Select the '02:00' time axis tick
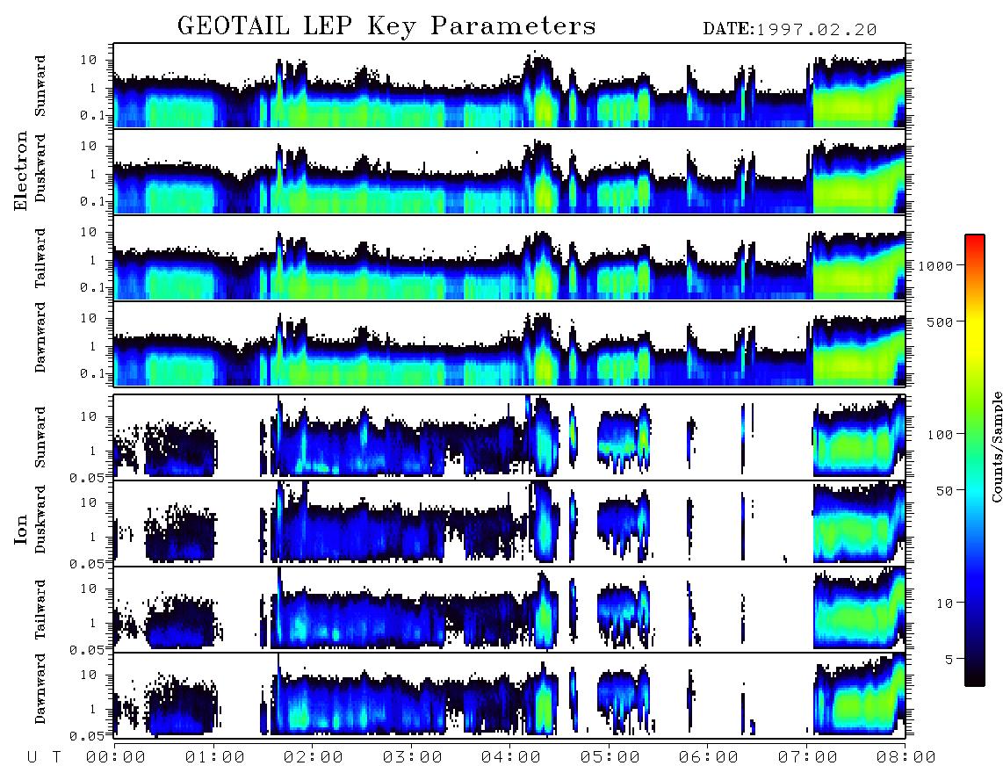This screenshot has height=773, width=1003. pyautogui.click(x=314, y=758)
